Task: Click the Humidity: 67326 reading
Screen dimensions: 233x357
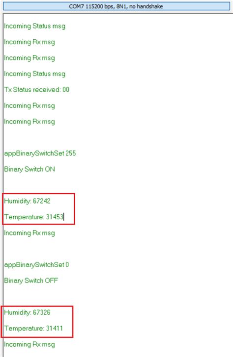Action: point(27,312)
